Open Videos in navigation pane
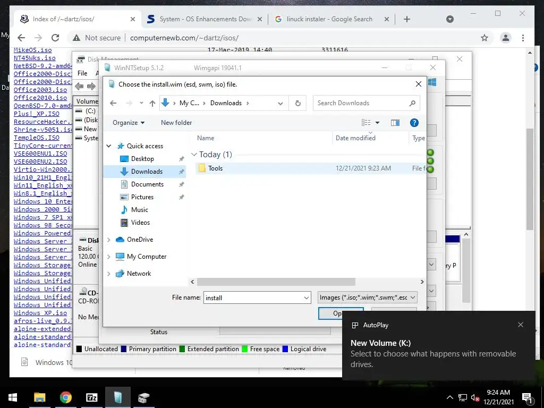Viewport: 544px width, 408px height. tap(140, 223)
